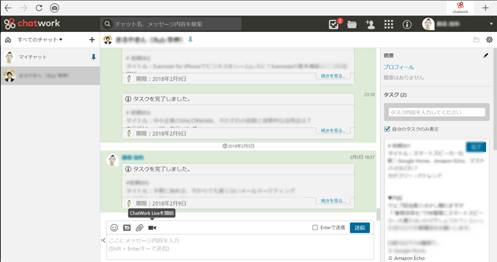
Task: Open chat files folder icon at top right
Action: pyautogui.click(x=476, y=40)
